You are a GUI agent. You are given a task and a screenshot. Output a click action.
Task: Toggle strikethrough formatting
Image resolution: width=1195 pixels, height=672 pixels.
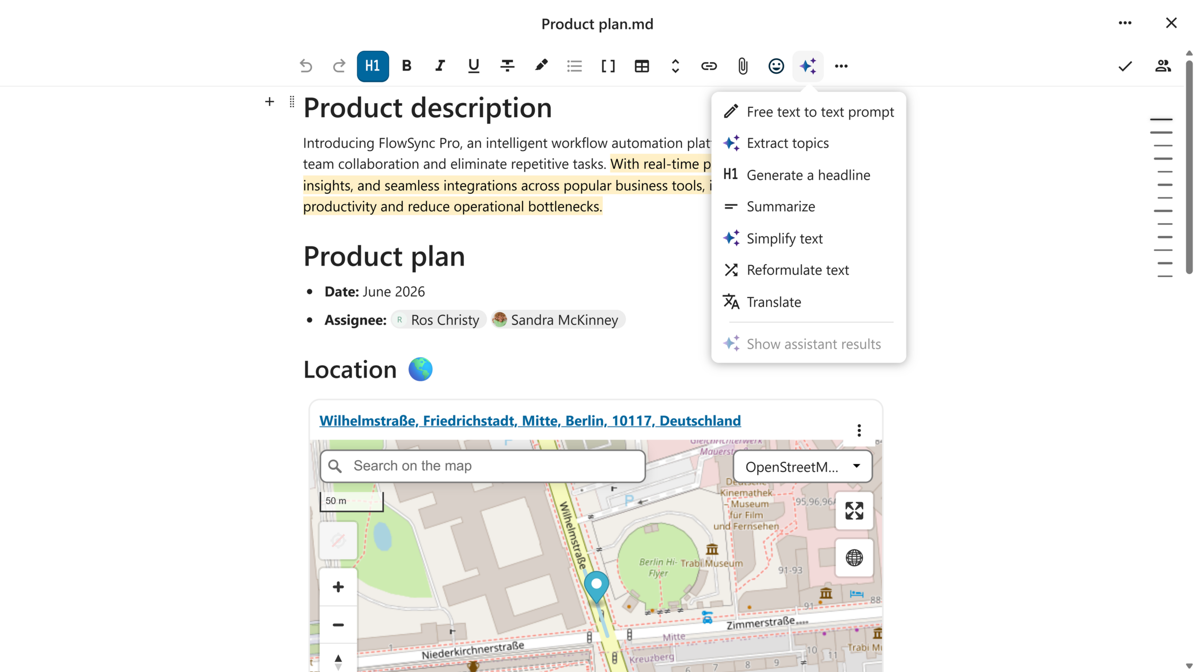click(x=507, y=66)
